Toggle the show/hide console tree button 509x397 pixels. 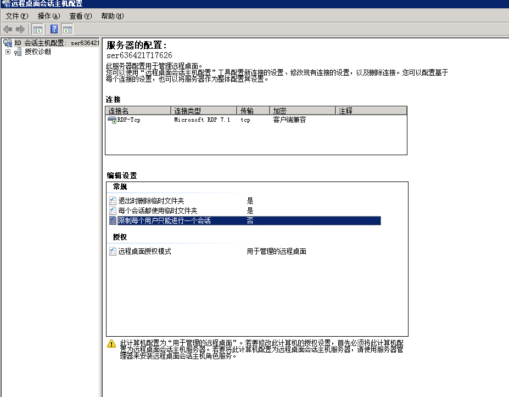[x=38, y=29]
